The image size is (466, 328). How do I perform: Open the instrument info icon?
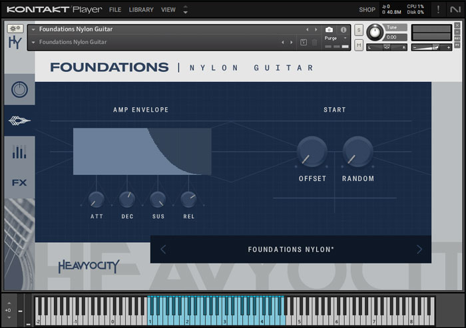coord(344,29)
